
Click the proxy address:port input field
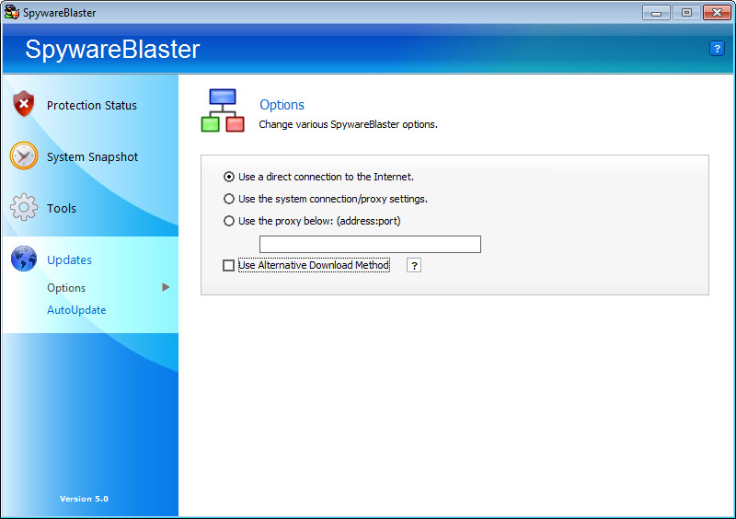tap(370, 244)
